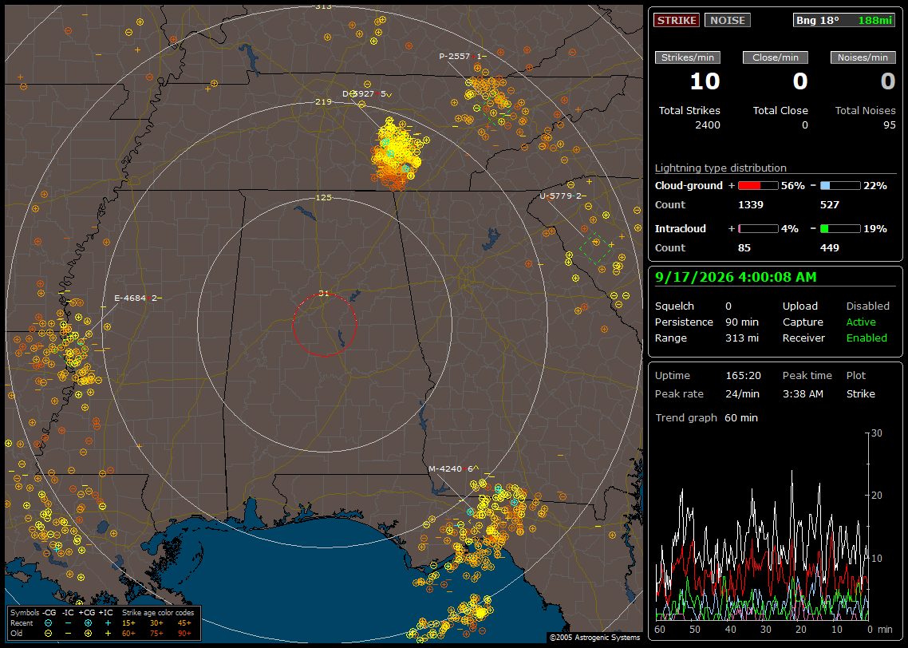Click the STRIKE mode button
The image size is (908, 648).
[x=677, y=20]
